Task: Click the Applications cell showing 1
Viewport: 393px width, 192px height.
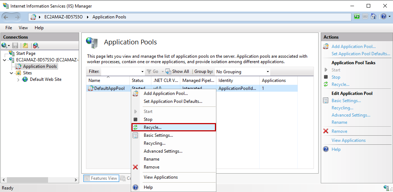Action: pyautogui.click(x=278, y=88)
